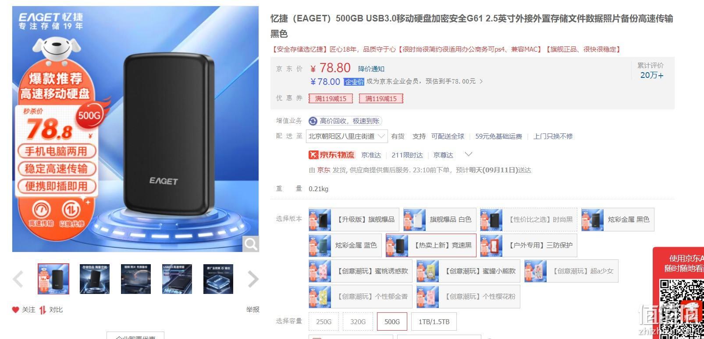Select the 320G capacity option
This screenshot has width=704, height=339.
pos(358,322)
